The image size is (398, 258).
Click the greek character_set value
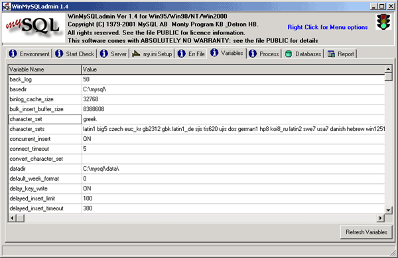[90, 119]
